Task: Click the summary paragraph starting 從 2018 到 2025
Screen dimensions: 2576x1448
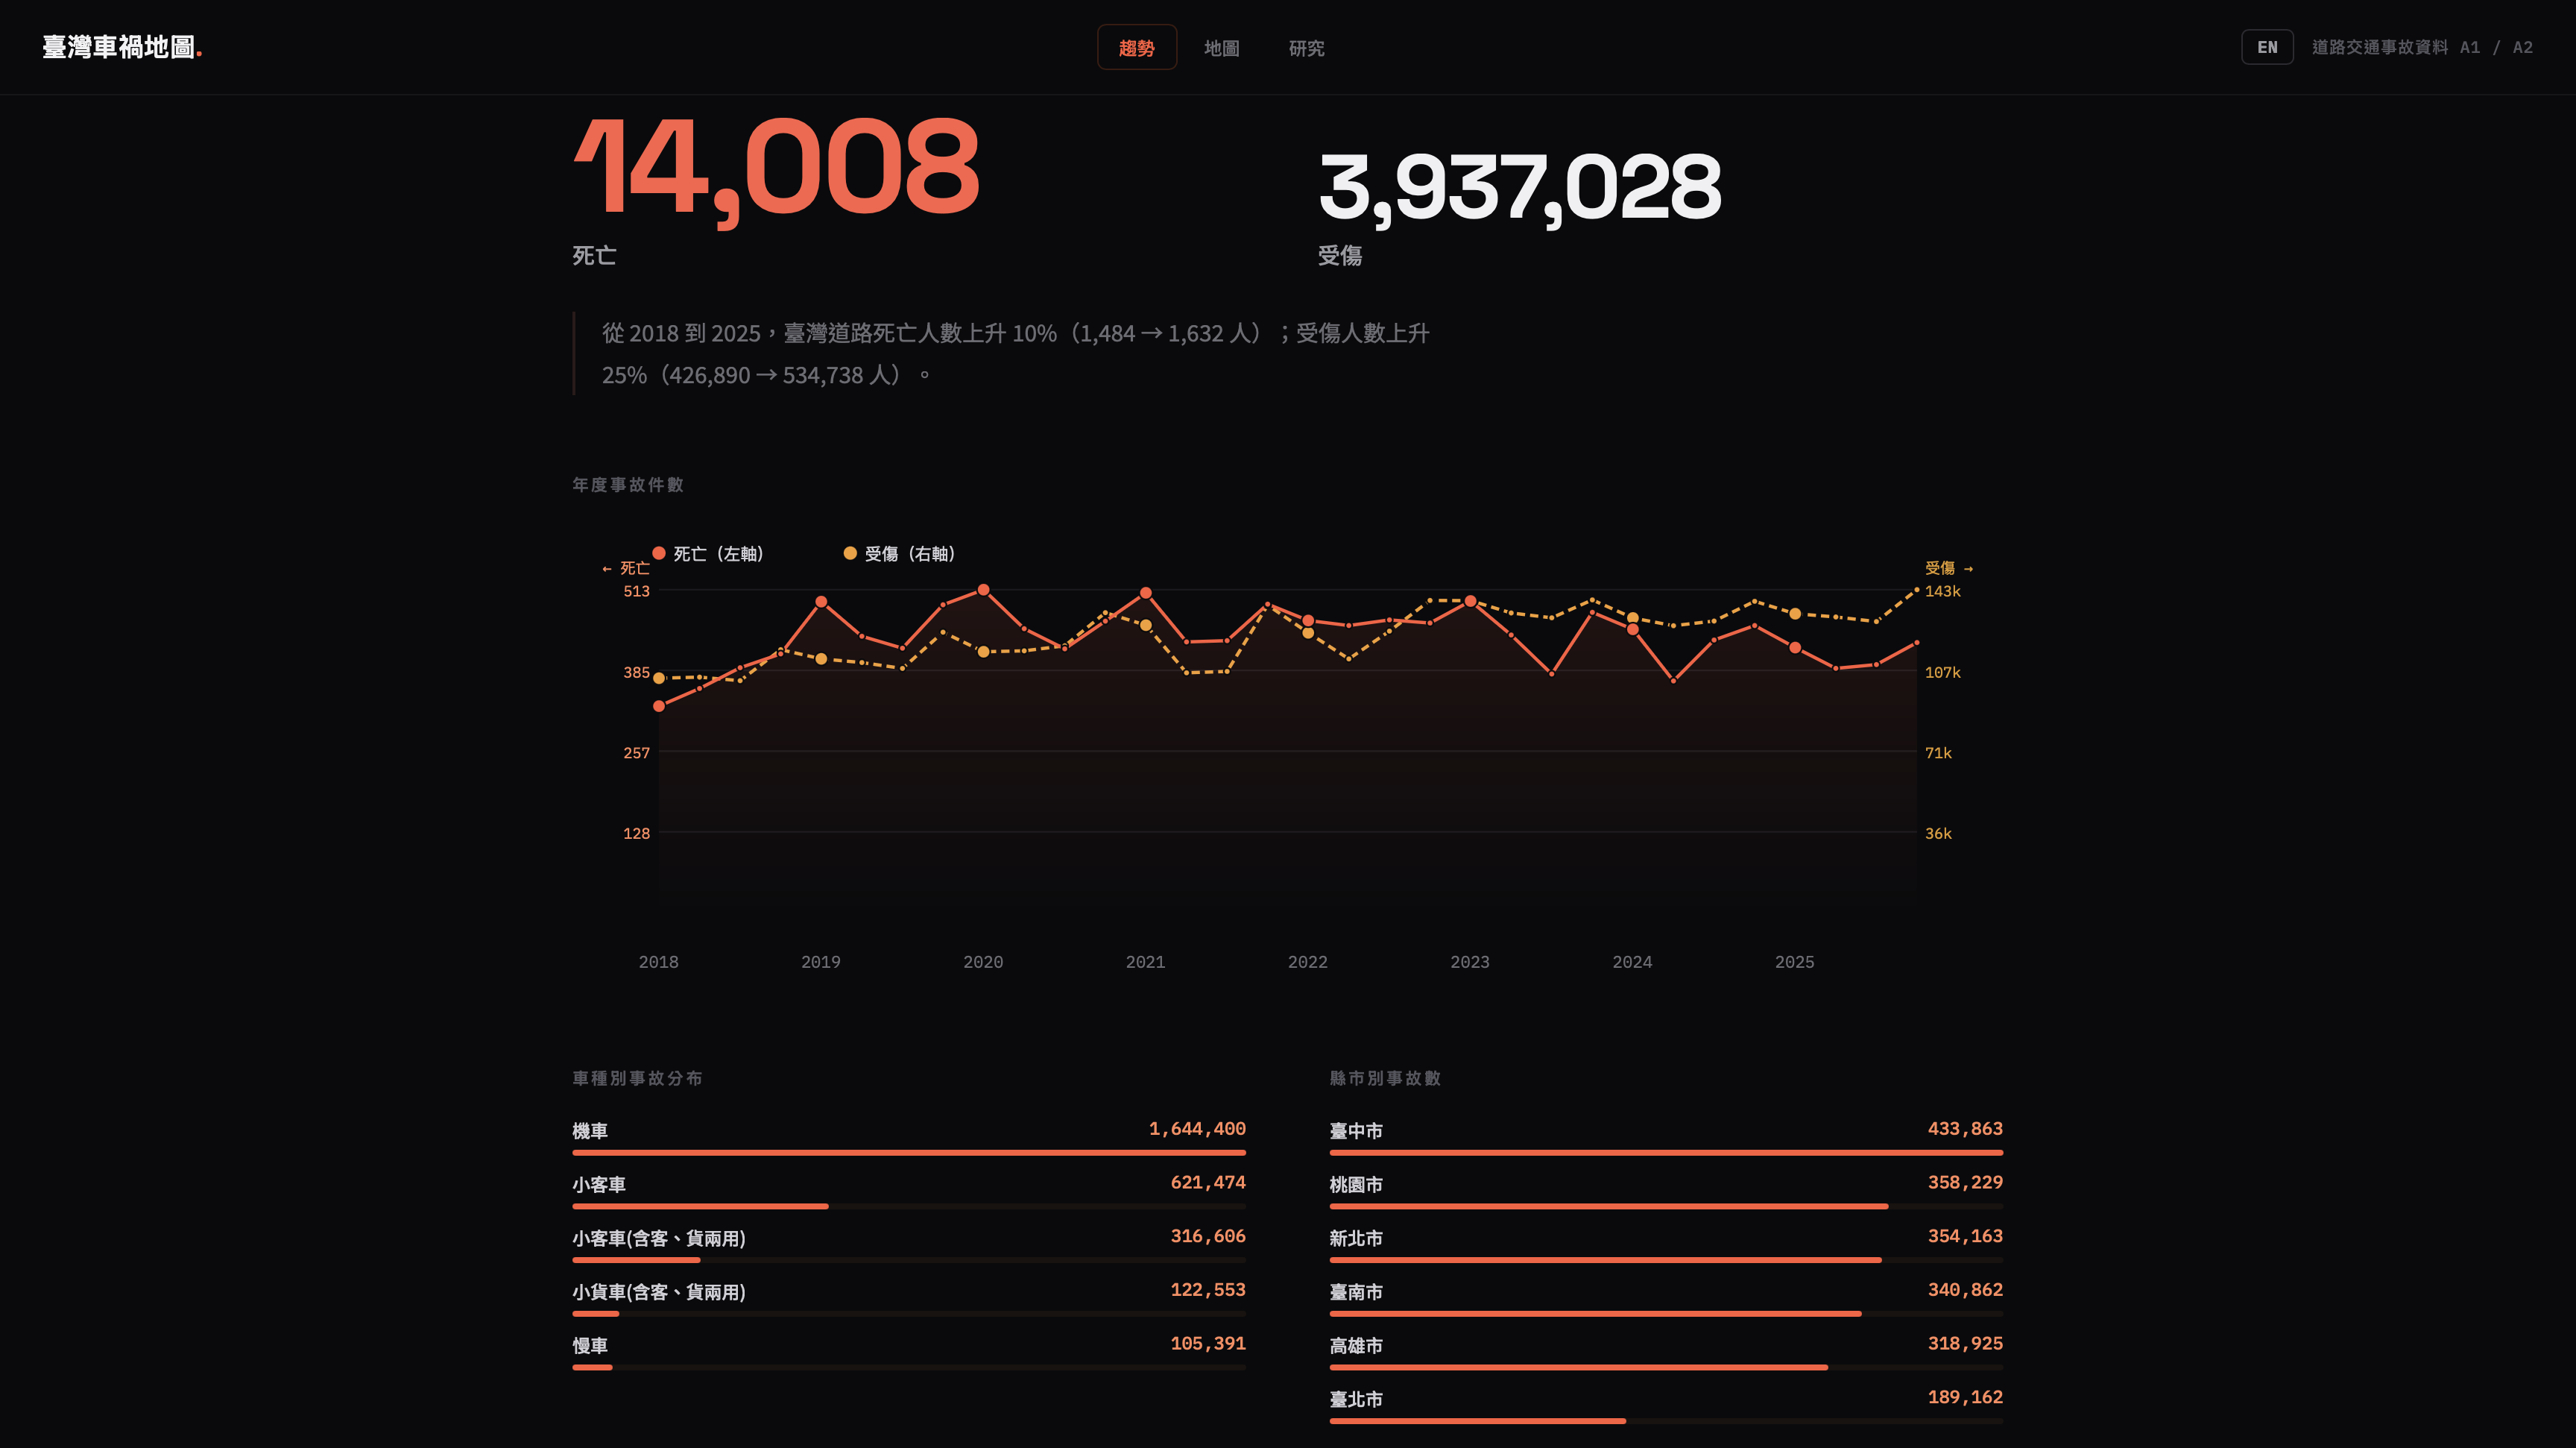Action: [x=1015, y=354]
